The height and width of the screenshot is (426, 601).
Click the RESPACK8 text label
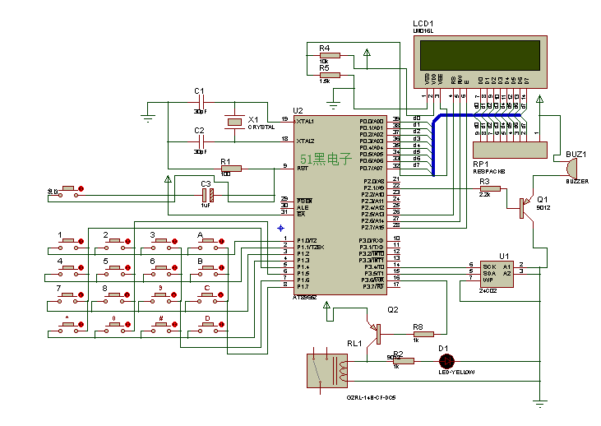pyautogui.click(x=489, y=171)
